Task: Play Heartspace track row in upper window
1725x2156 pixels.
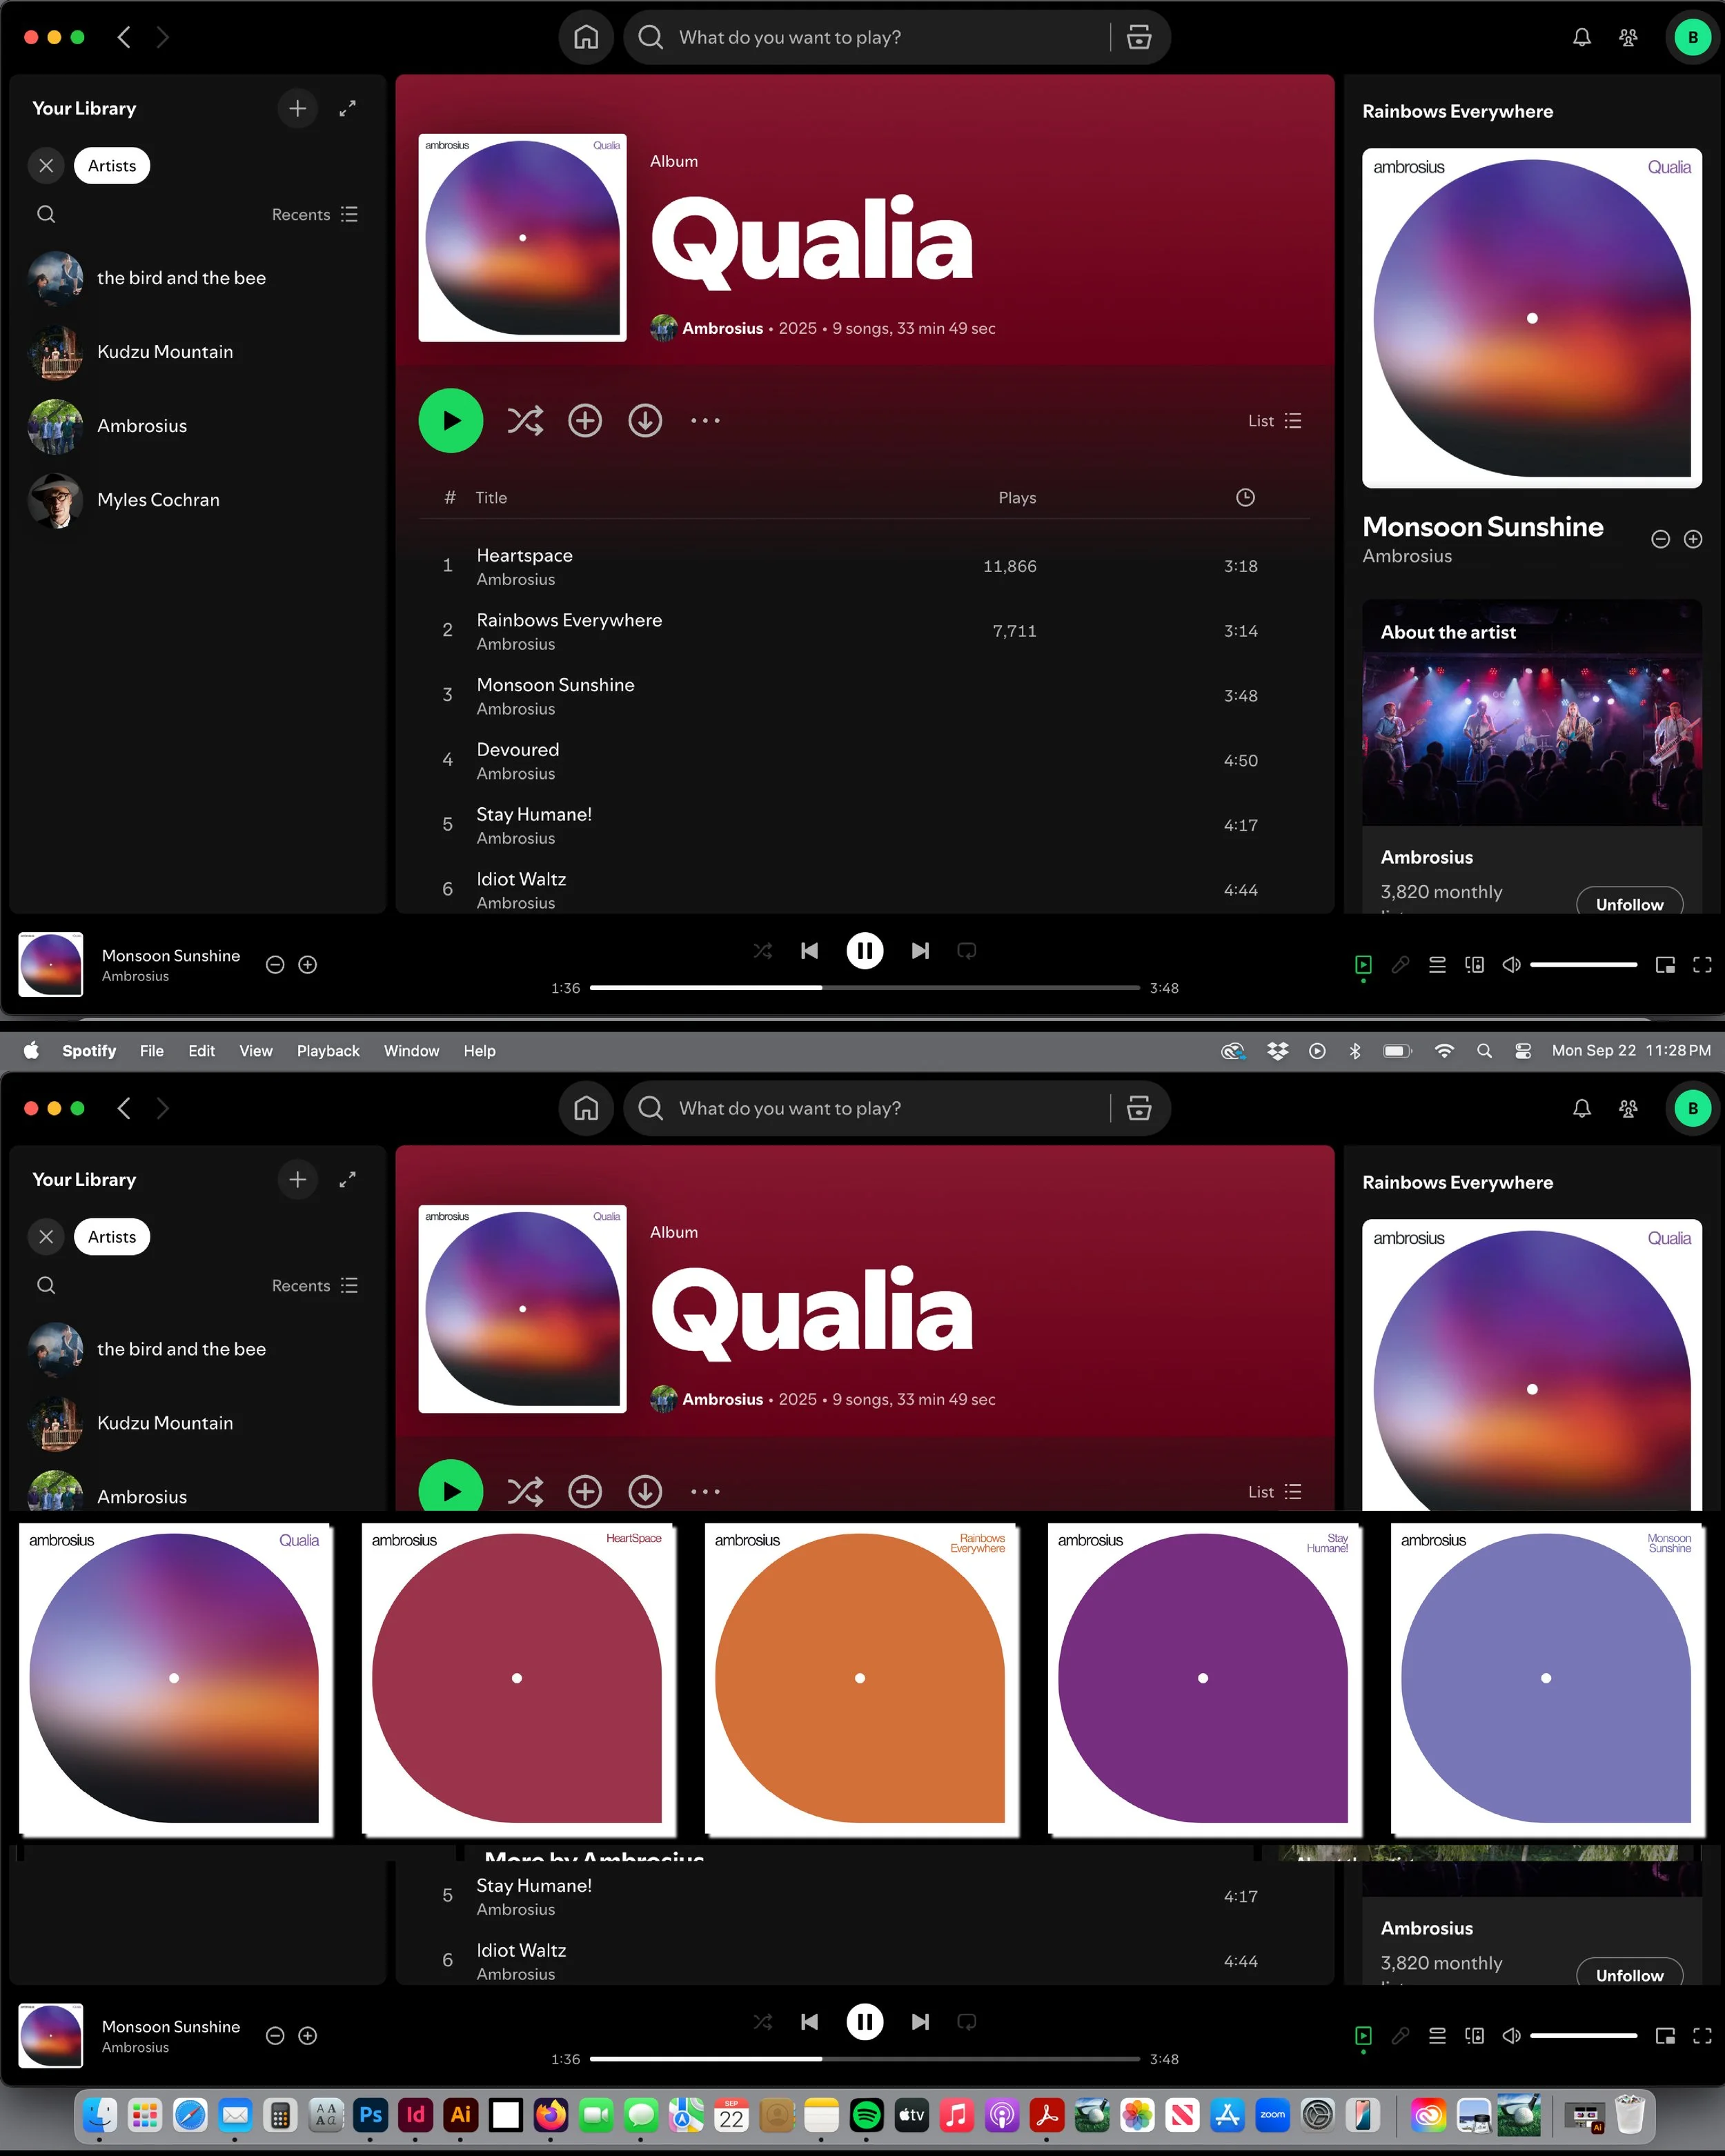Action: point(865,566)
